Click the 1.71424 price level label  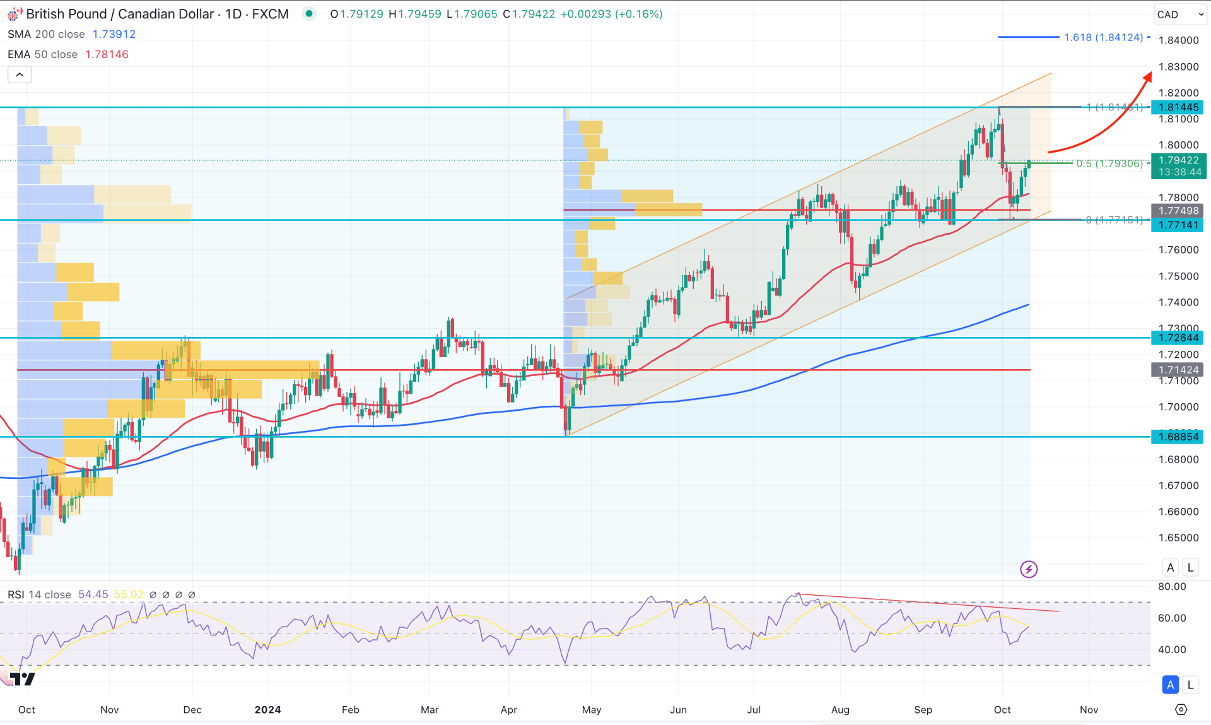tap(1178, 370)
